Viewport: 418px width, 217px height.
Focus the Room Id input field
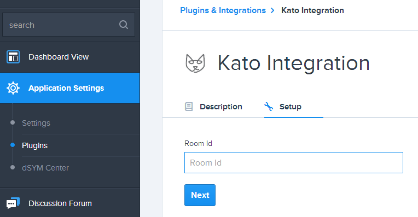pyautogui.click(x=294, y=163)
